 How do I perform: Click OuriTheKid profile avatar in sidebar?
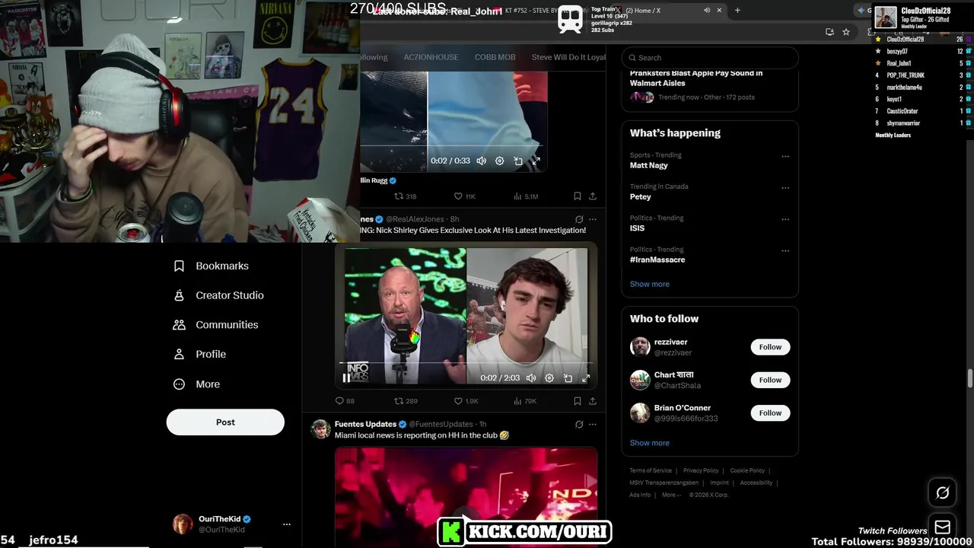click(183, 524)
